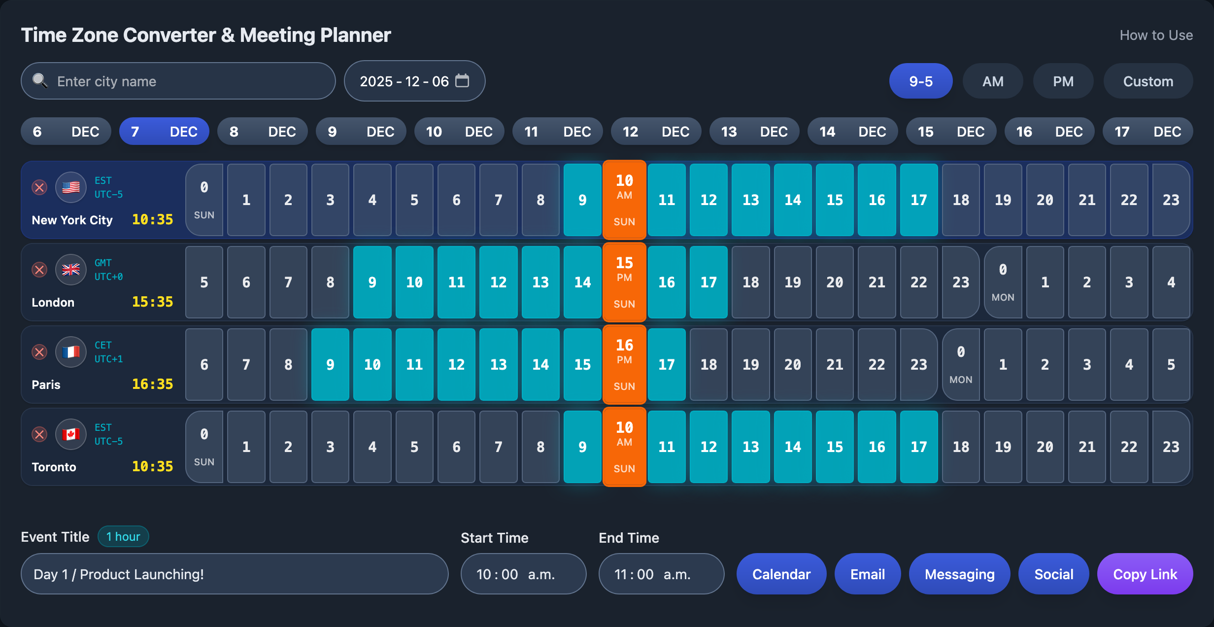Click the US flag icon for New York
Viewport: 1214px width, 627px height.
71,187
